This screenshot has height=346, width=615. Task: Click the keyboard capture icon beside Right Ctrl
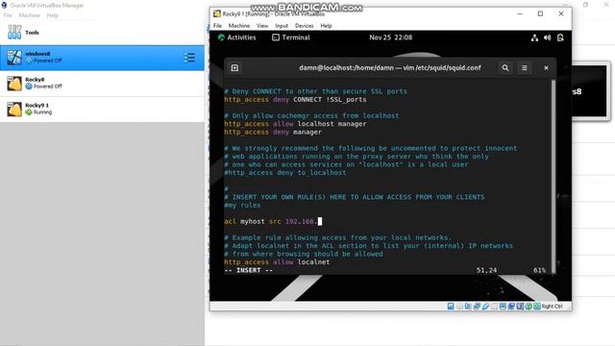click(537, 306)
